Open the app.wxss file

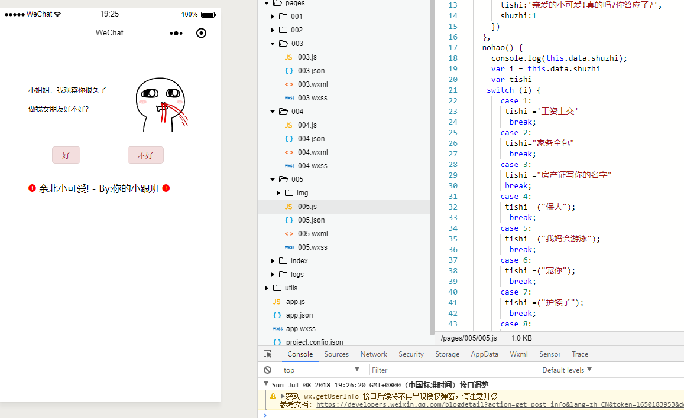[x=300, y=328]
